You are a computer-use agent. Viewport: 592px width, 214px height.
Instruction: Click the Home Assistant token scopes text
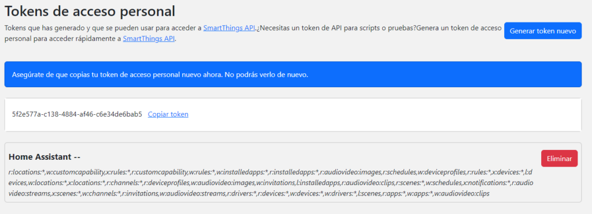271,183
